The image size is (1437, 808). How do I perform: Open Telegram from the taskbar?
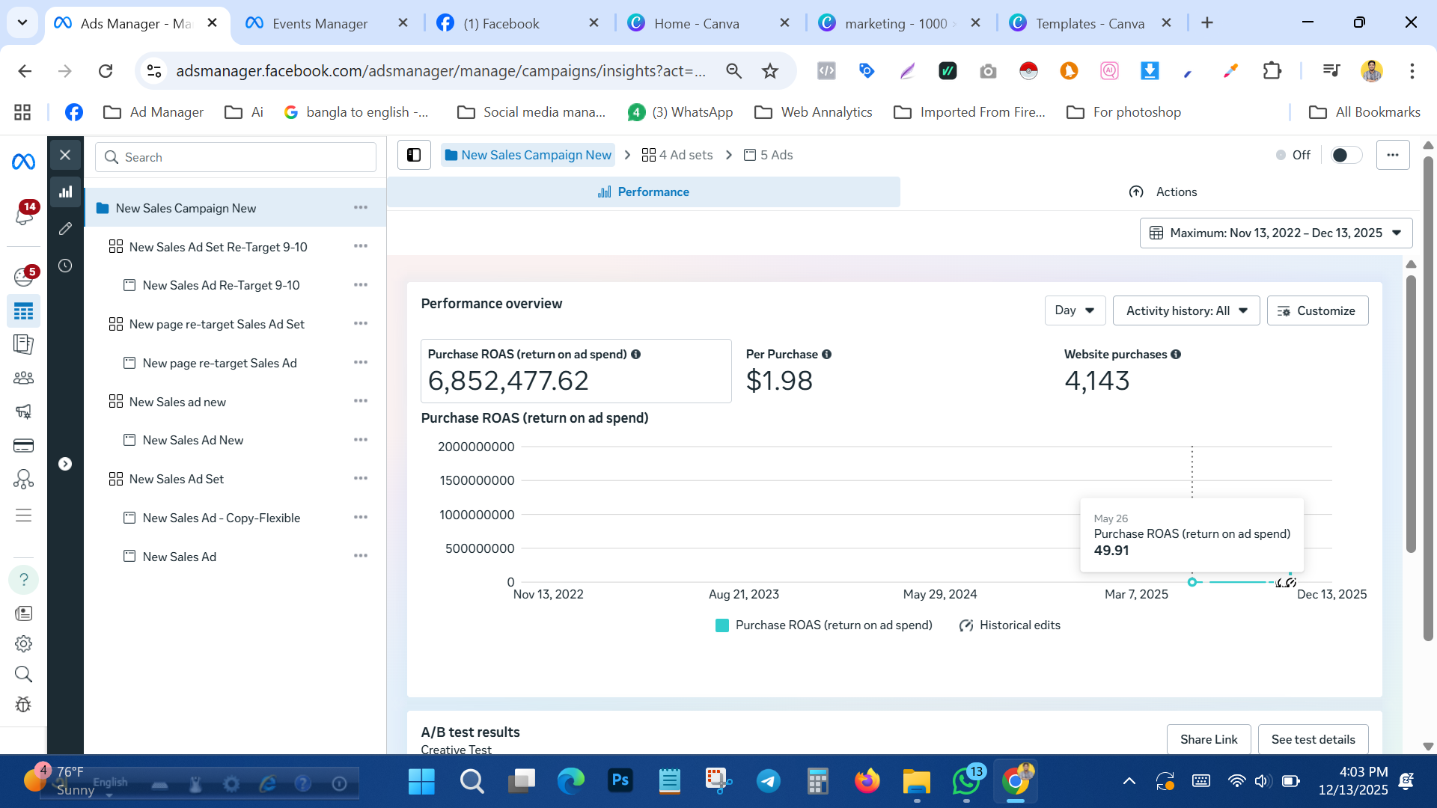click(768, 781)
